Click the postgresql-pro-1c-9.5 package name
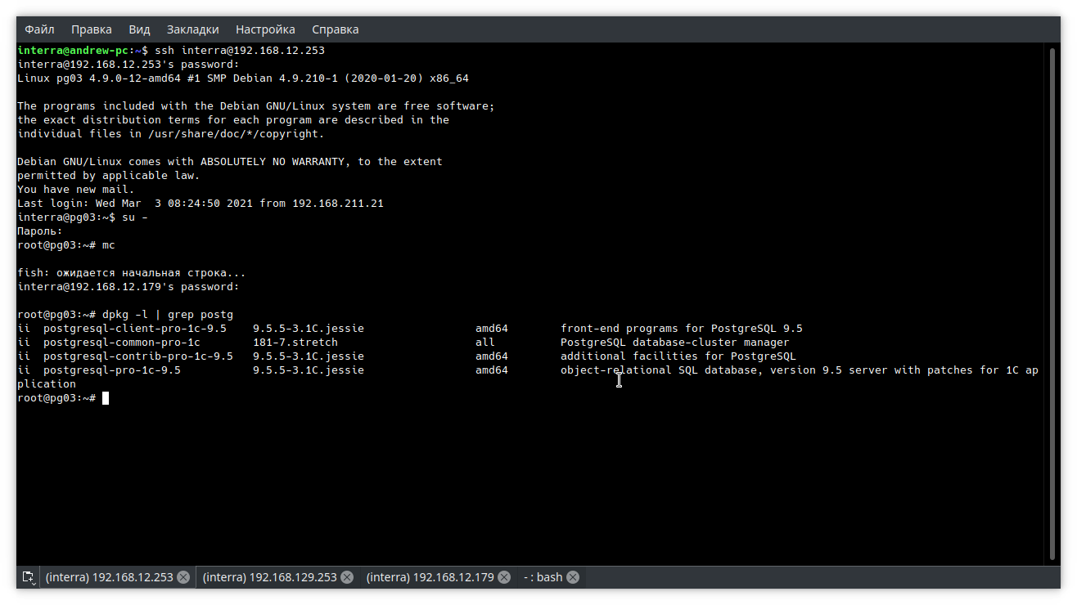The image size is (1077, 605). click(112, 370)
